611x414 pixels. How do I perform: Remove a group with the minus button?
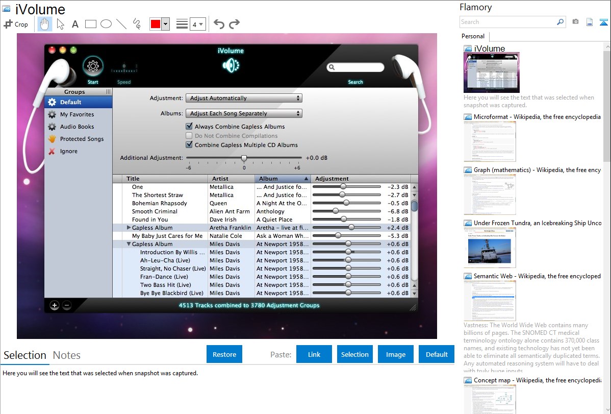pyautogui.click(x=67, y=306)
